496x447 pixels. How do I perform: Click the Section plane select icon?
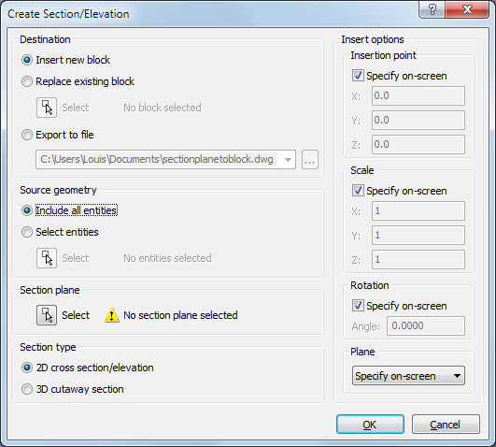tap(47, 315)
